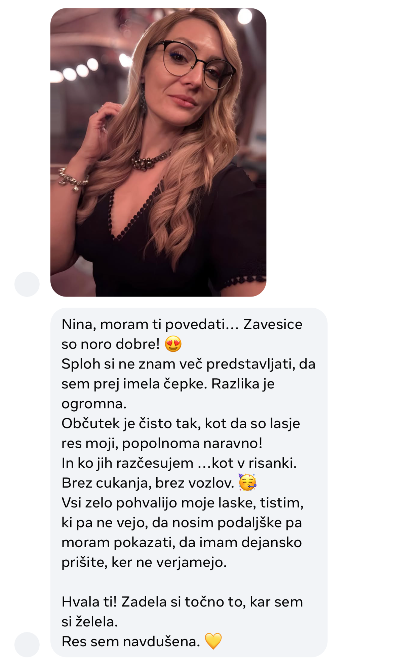Screen dimensions: 396x662
Task: Tap the party face emoji after 'brez vozlov.'
Action: point(247,482)
